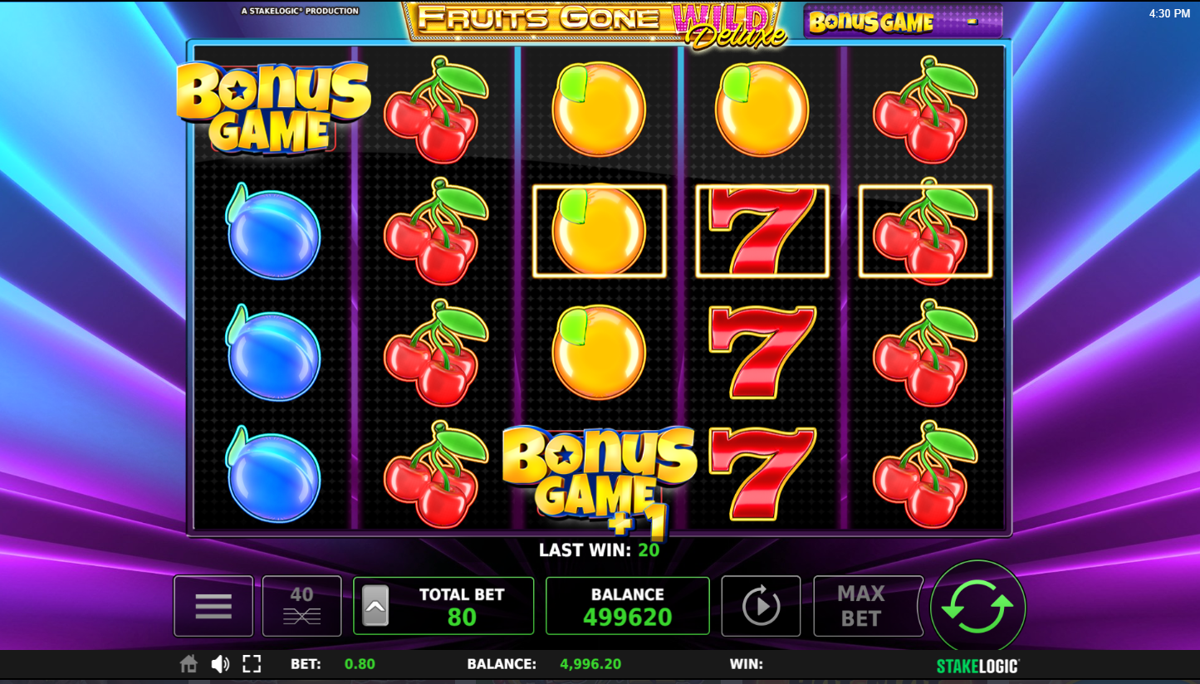Go home via the house icon

point(189,664)
